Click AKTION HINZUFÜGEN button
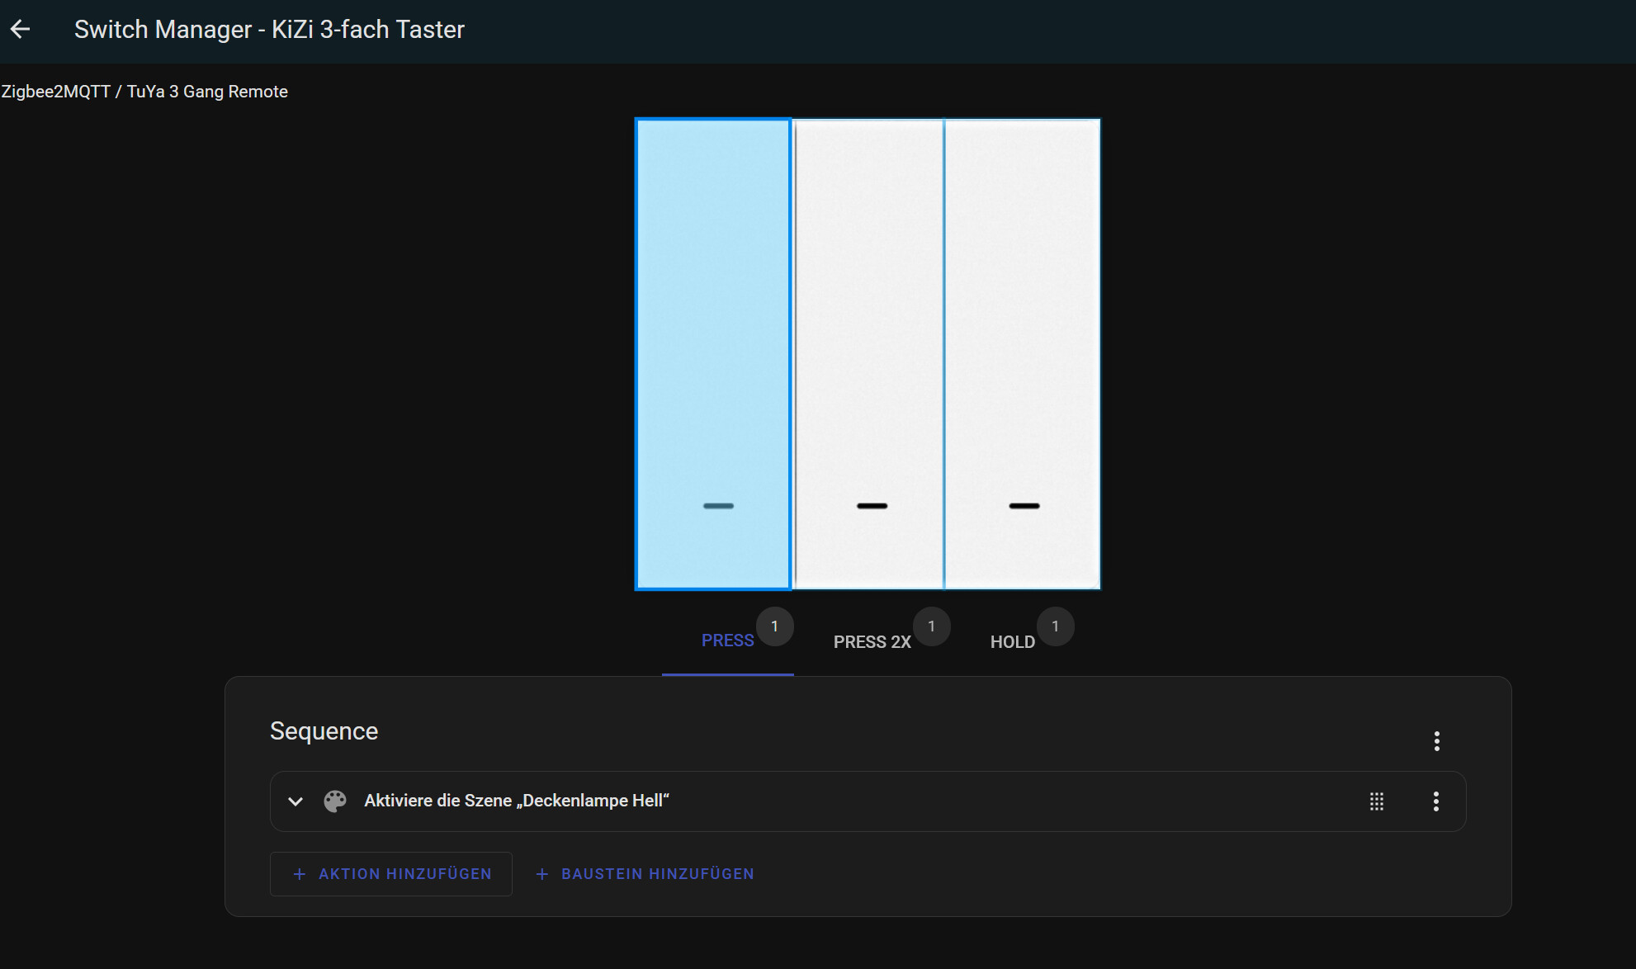This screenshot has height=969, width=1636. click(x=391, y=874)
